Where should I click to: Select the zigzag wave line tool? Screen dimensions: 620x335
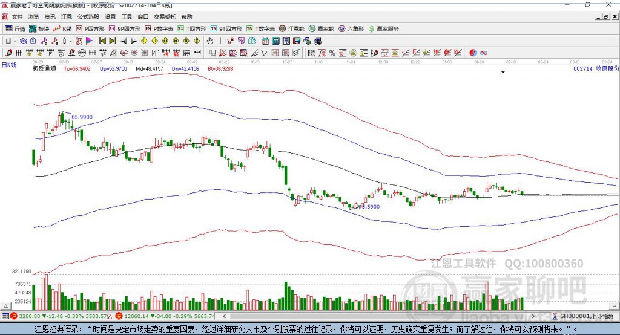coord(265,53)
